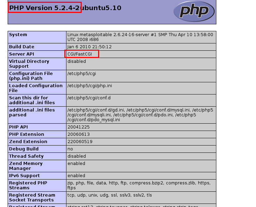
Task: Click the PHP Extension value 20060613
Action: 78,134
